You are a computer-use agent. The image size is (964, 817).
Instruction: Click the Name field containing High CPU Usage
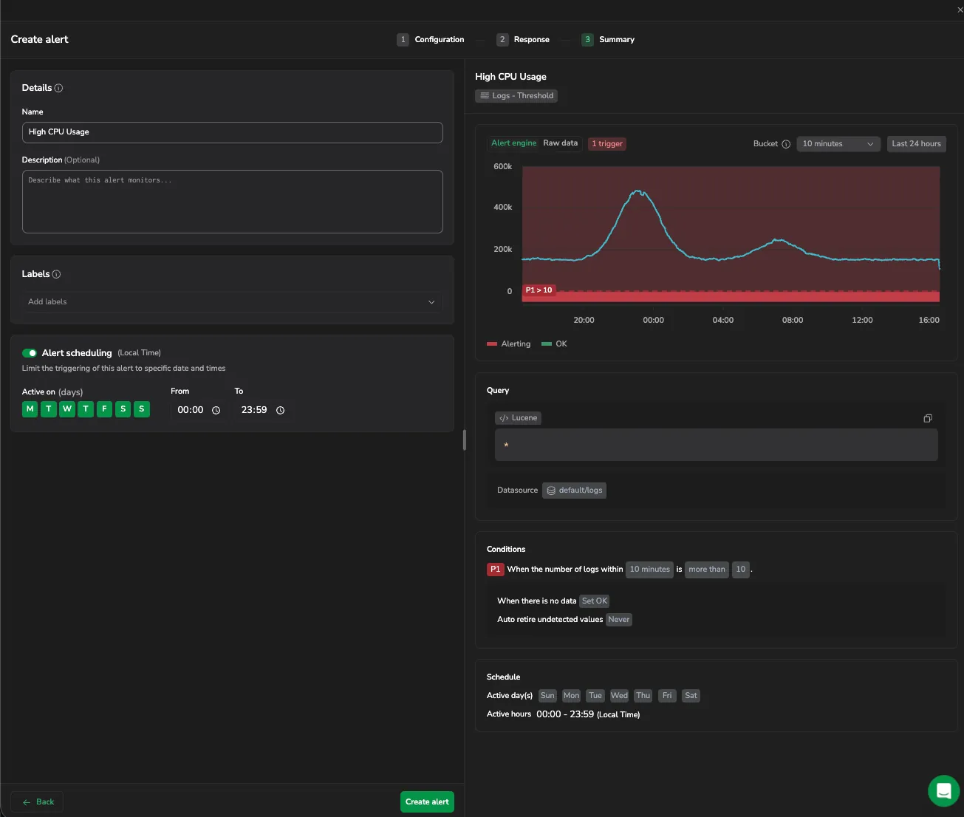pos(233,132)
